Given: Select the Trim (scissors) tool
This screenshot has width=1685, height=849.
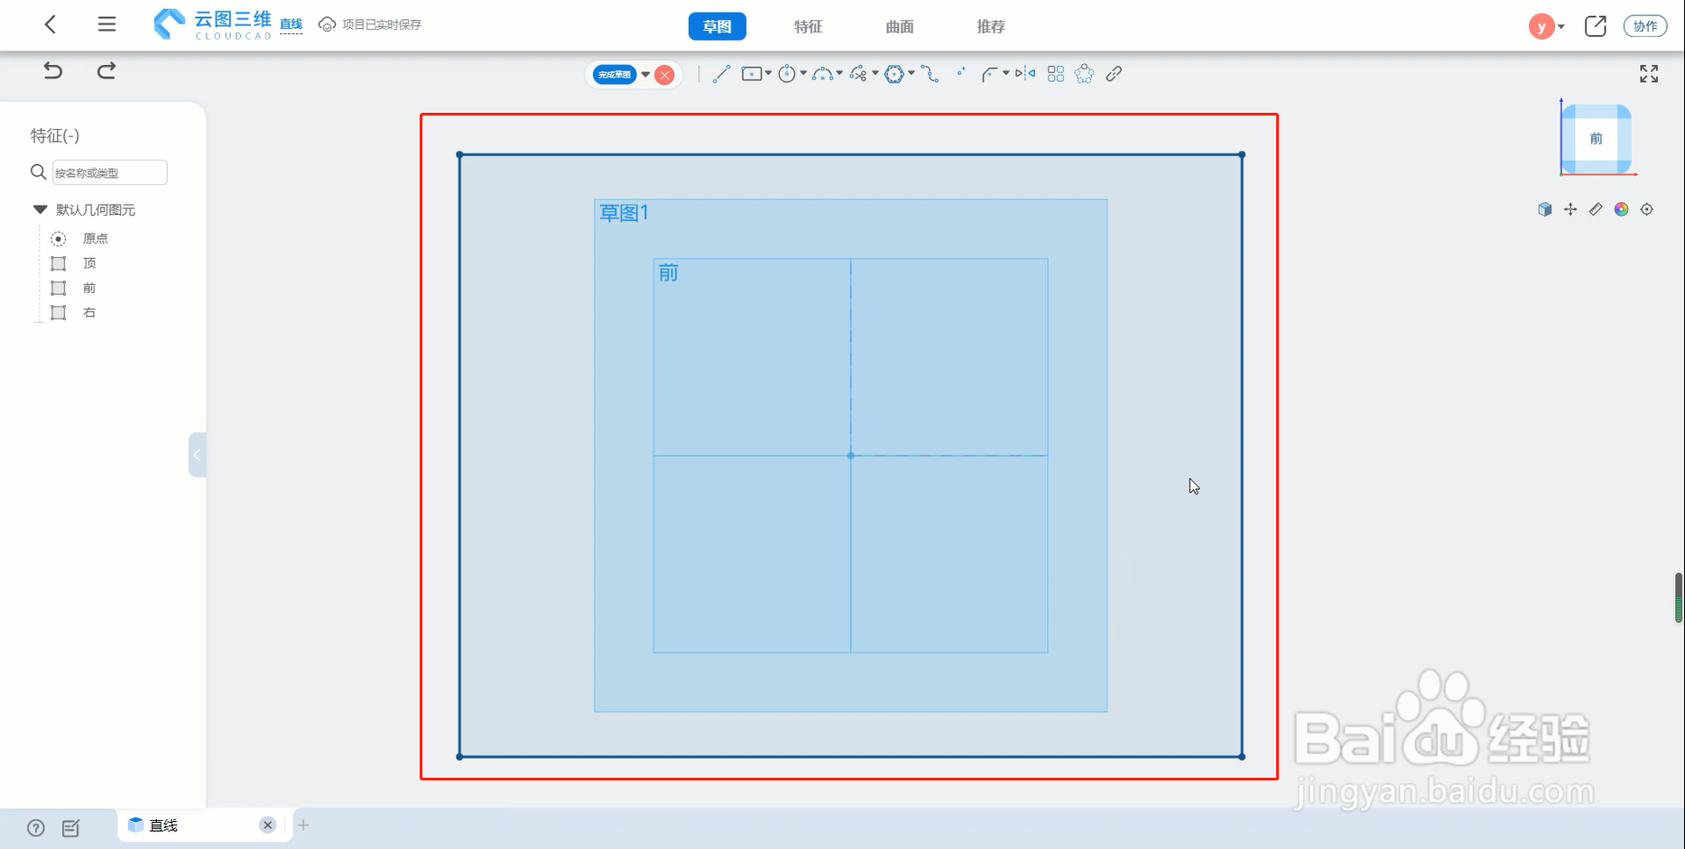Looking at the screenshot, I should point(858,74).
